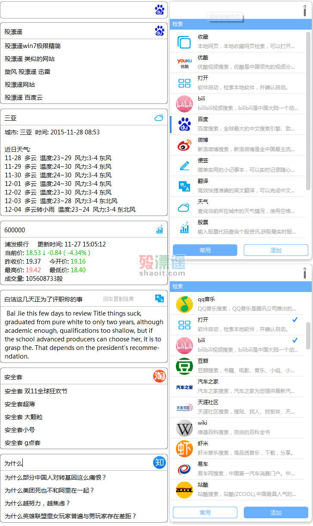Image resolution: width=313 pixels, height=526 pixels.
Task: Choose suggestion 殁漂遥网站
Action: (x=20, y=85)
